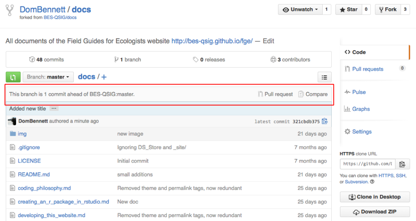The height and width of the screenshot is (221, 416).
Task: Open the docs repository title link
Action: (x=81, y=9)
